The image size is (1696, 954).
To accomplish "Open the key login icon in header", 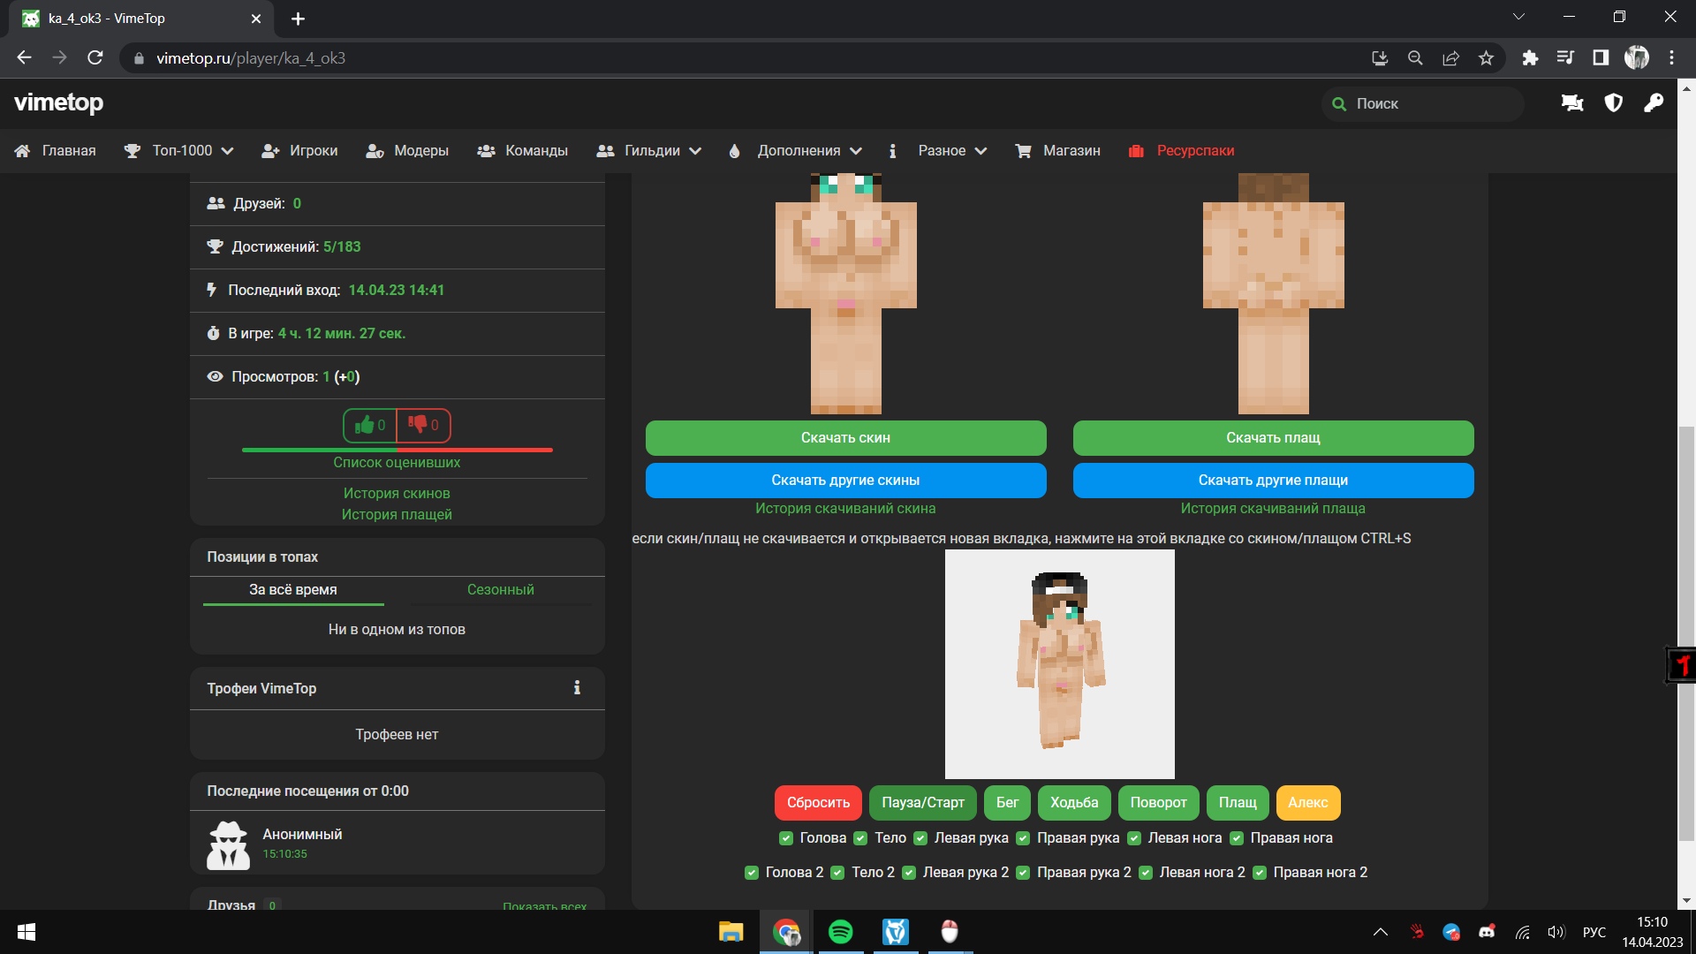I will [x=1654, y=103].
